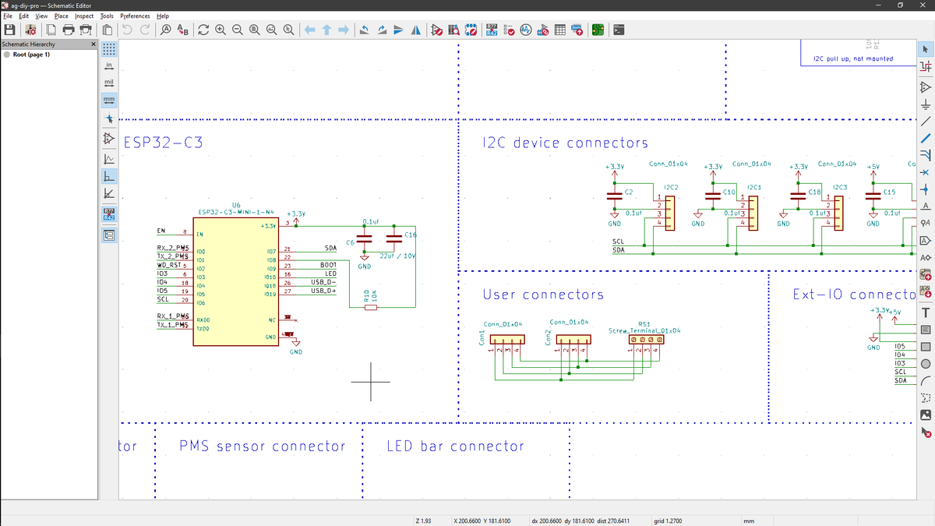This screenshot has height=526, width=935.
Task: Open the Edit menu
Action: coord(24,16)
